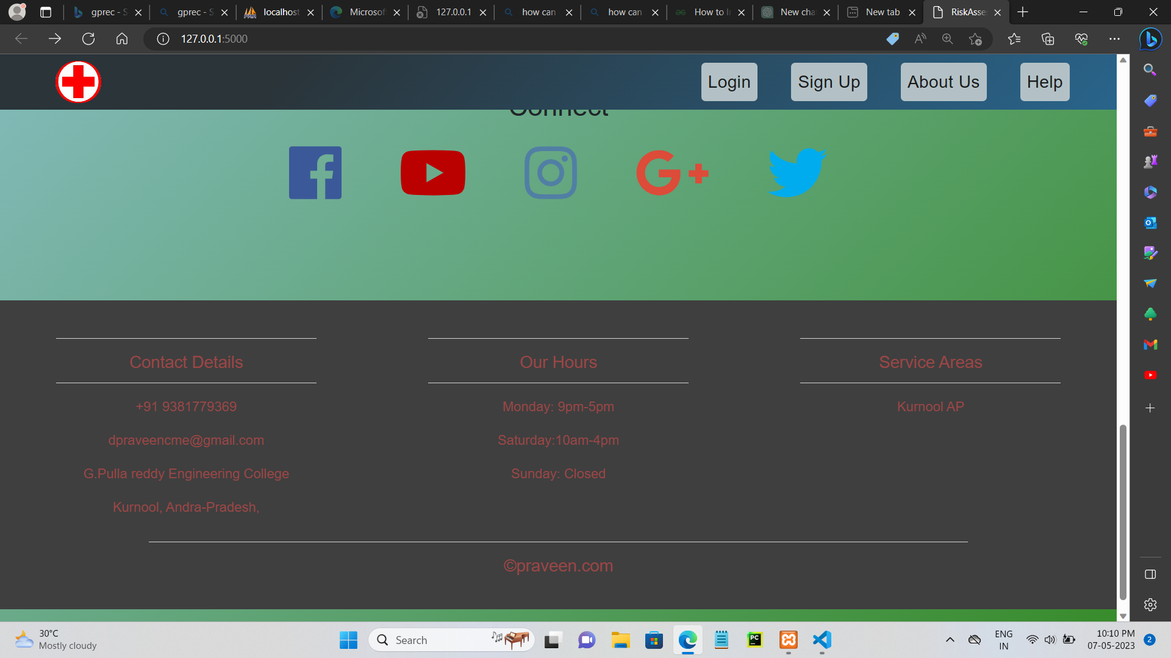This screenshot has height=658, width=1171.
Task: Click the Windows taskbar Search box
Action: point(451,640)
